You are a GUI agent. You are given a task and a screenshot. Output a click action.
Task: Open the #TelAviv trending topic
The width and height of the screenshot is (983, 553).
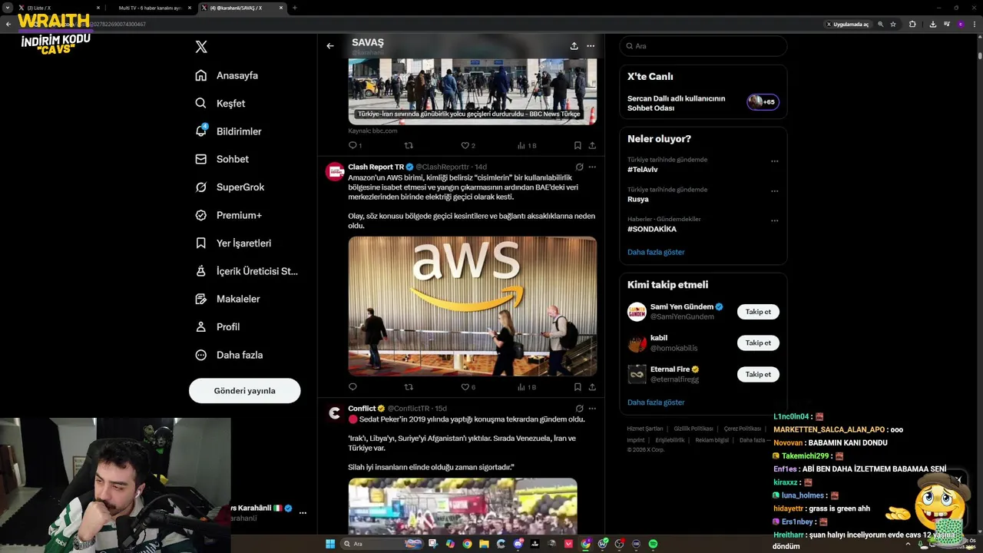pos(642,170)
